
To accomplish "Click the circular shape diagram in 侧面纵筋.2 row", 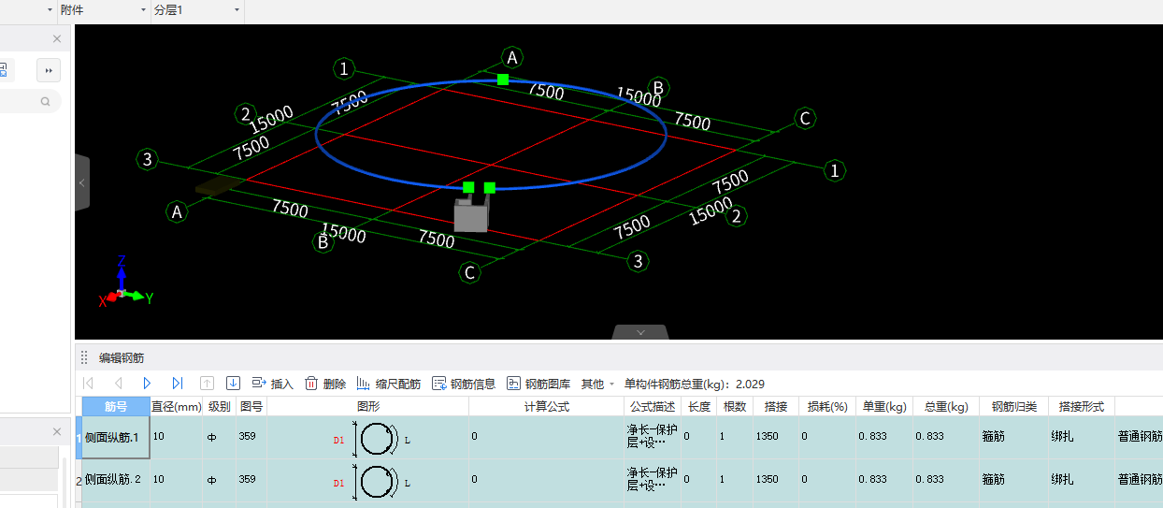I will pos(378,481).
